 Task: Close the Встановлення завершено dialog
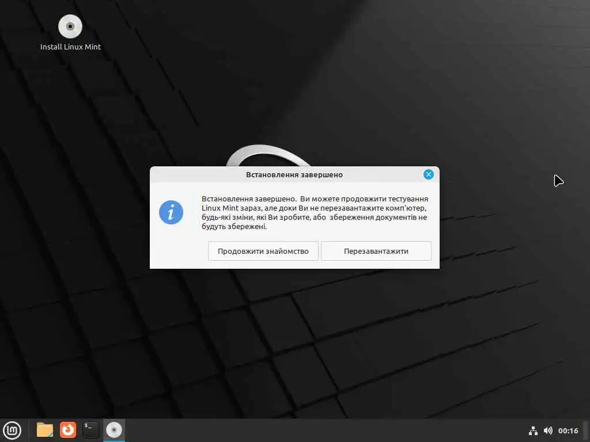click(x=428, y=174)
